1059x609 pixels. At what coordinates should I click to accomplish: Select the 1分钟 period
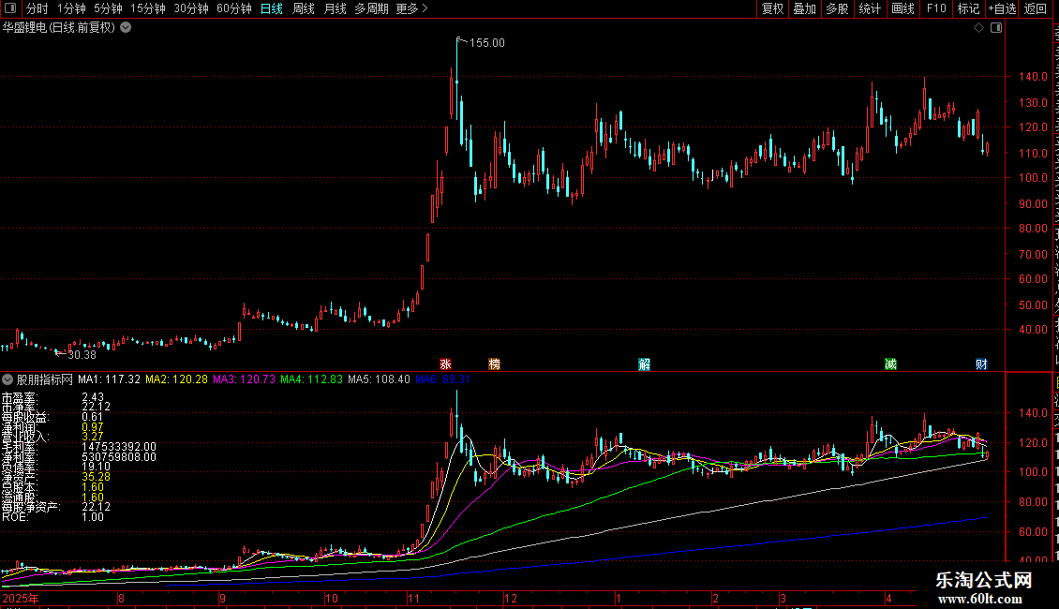(x=71, y=8)
